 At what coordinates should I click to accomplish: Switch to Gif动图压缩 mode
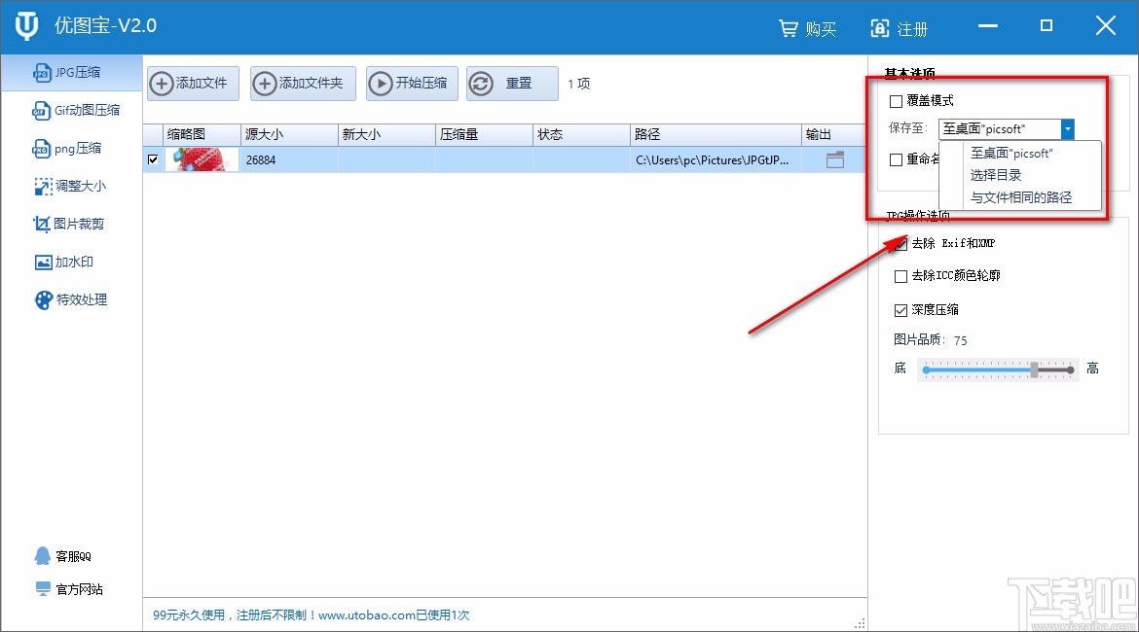click(76, 110)
